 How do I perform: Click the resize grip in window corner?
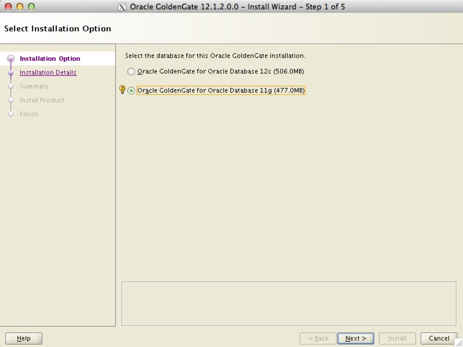point(459,343)
